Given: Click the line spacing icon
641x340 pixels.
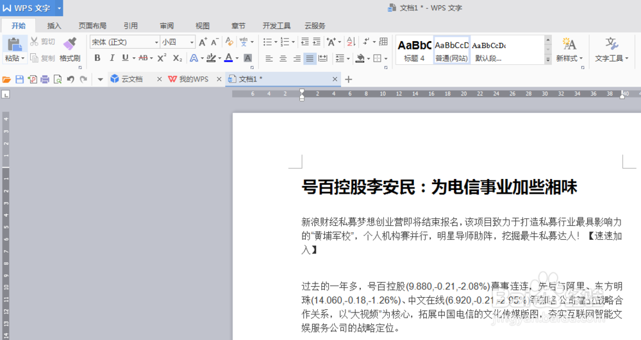Looking at the screenshot, I should click(x=340, y=58).
